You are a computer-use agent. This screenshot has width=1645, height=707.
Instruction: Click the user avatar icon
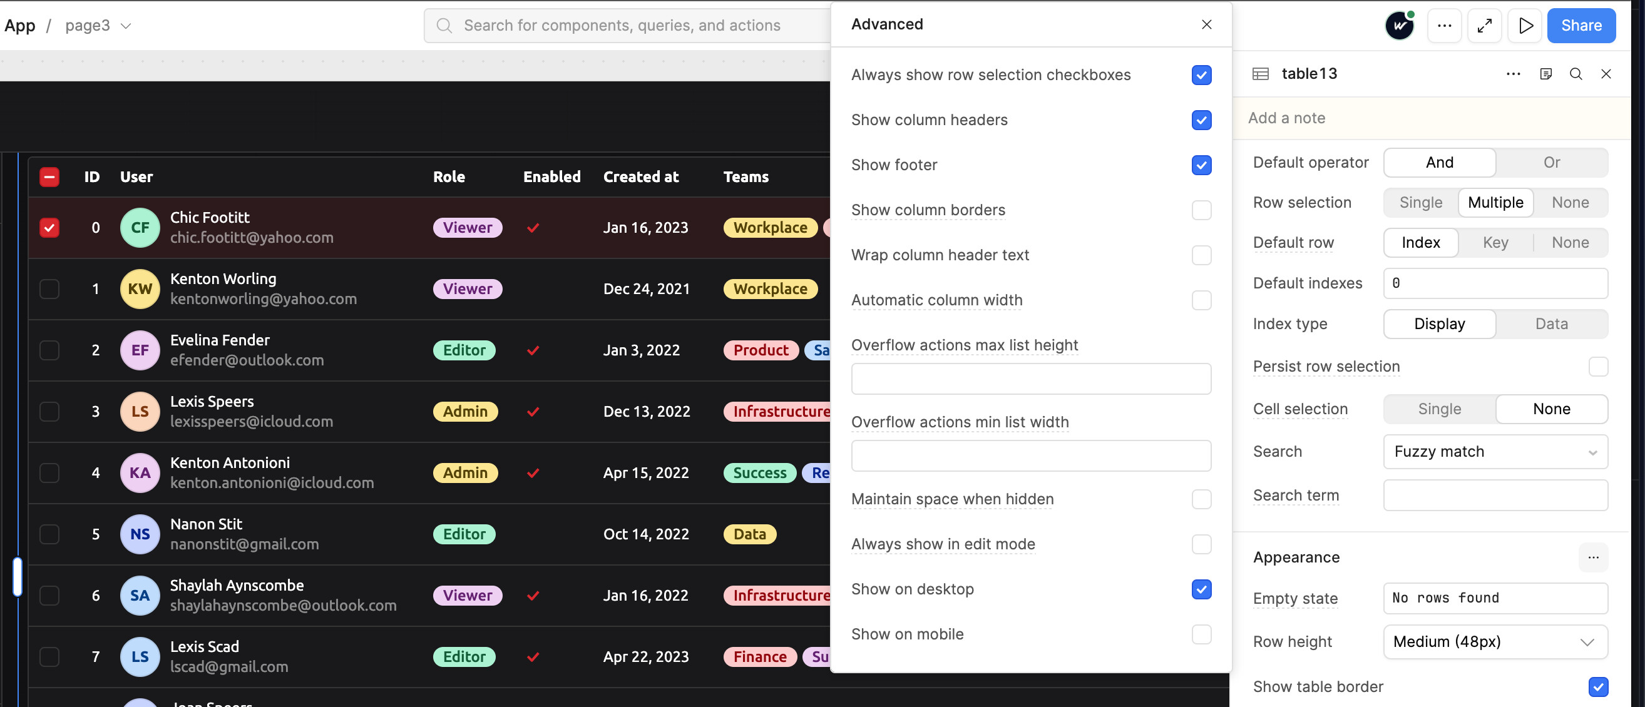[x=1399, y=26]
